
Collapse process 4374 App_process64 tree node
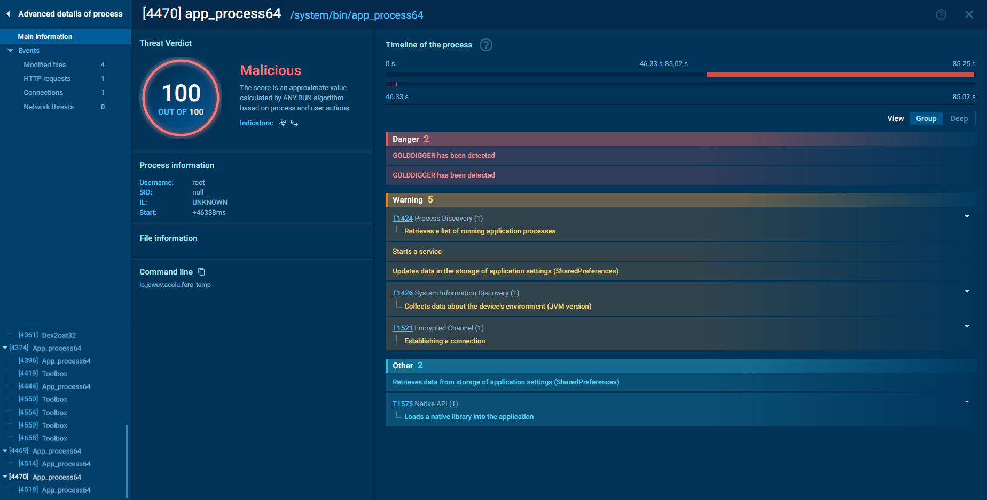(x=5, y=348)
